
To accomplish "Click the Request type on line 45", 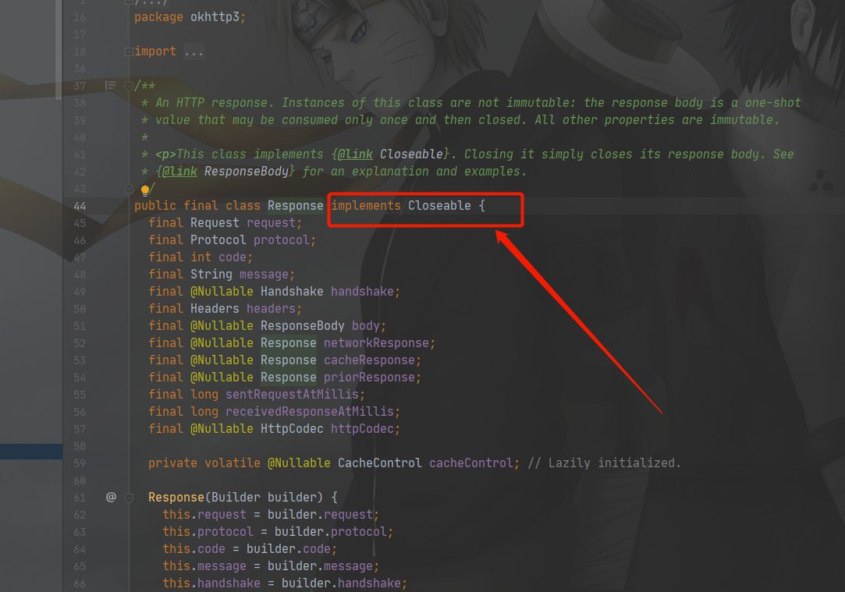I will pos(215,223).
